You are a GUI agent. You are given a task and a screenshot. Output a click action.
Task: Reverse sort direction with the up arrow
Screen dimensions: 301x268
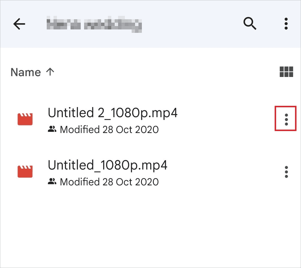tap(50, 72)
